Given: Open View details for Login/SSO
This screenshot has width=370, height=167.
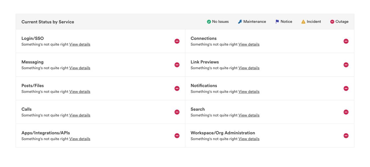Looking at the screenshot, I should [x=80, y=44].
